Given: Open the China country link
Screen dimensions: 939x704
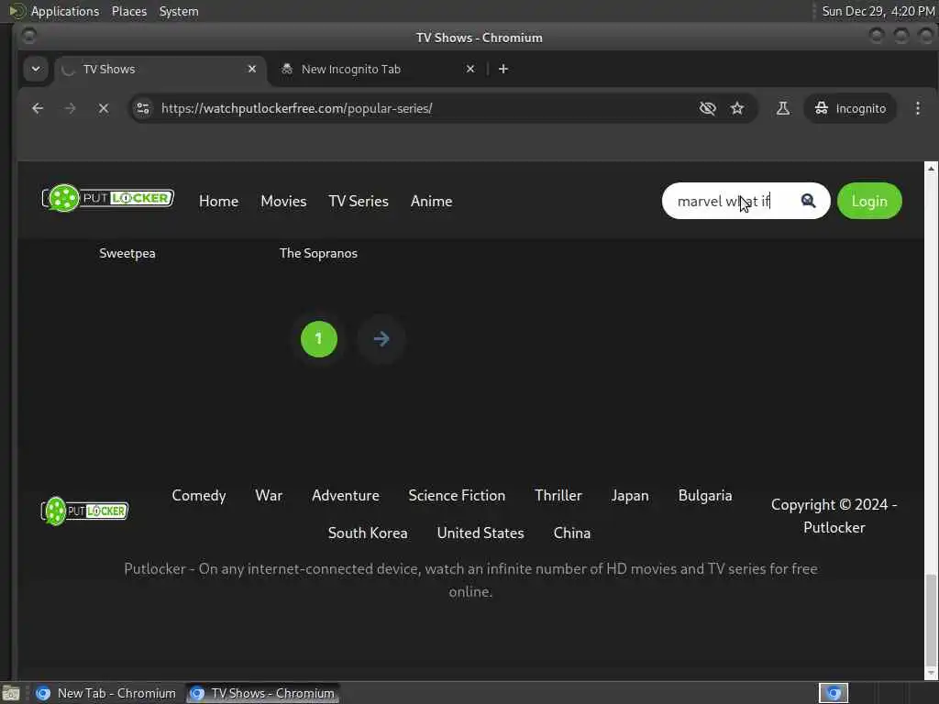Looking at the screenshot, I should pos(572,533).
